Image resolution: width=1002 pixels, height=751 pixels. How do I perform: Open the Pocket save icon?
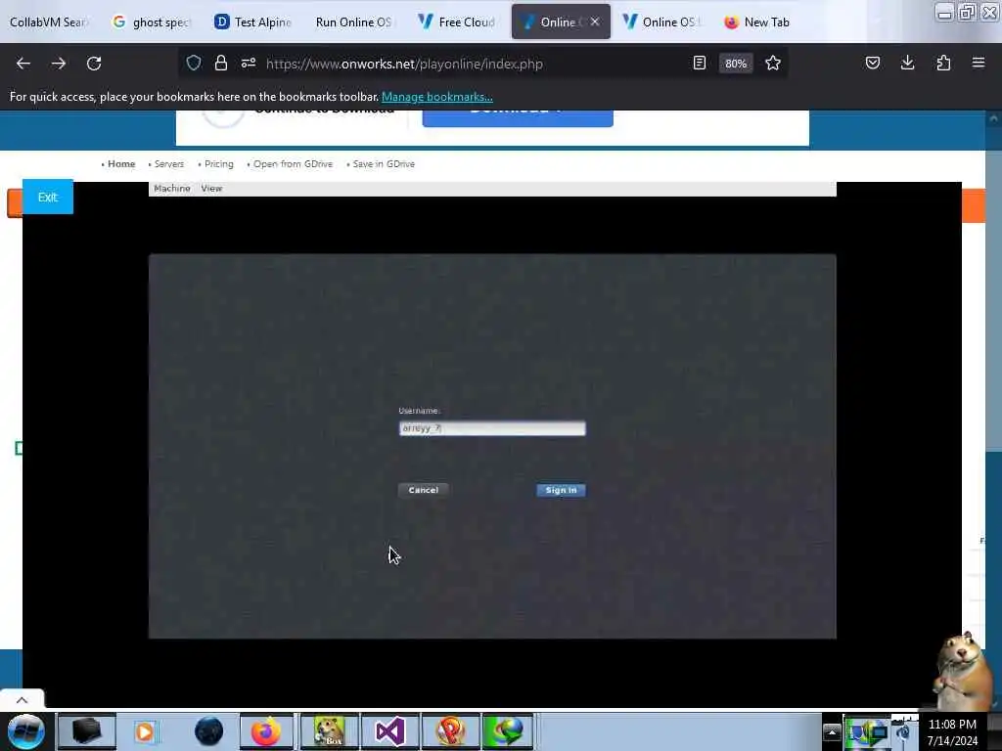click(872, 63)
